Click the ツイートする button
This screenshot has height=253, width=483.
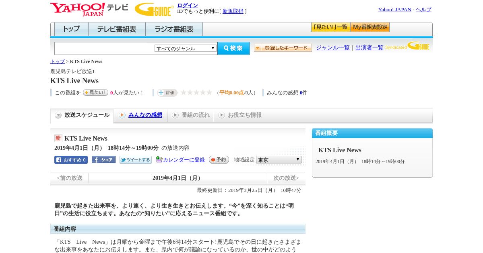(136, 160)
